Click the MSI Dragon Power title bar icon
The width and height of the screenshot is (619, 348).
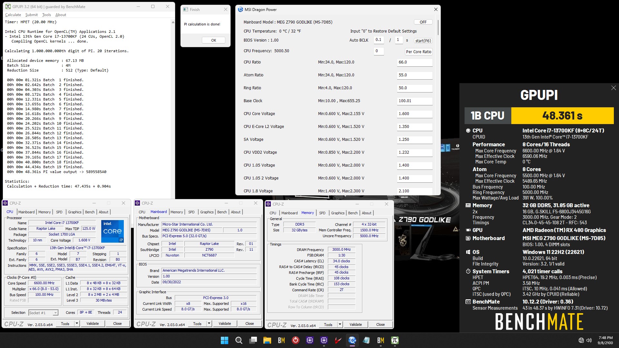coord(240,9)
